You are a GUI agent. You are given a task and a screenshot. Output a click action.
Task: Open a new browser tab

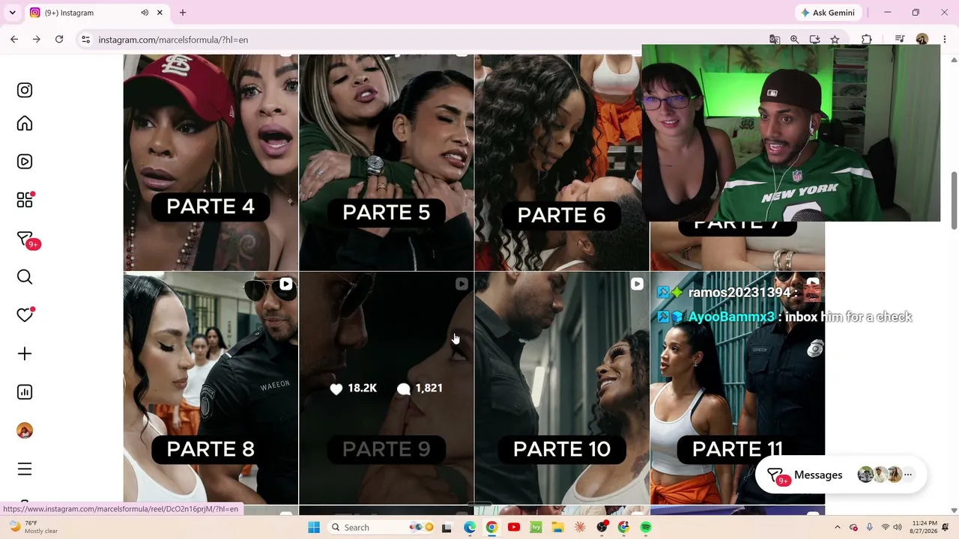(183, 13)
